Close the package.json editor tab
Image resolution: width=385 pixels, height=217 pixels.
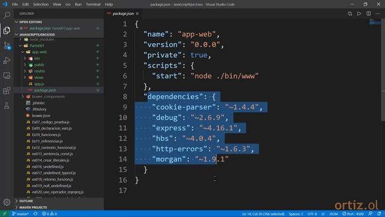tap(137, 13)
